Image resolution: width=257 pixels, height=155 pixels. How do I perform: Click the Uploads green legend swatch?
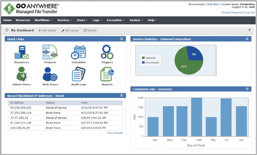[143, 58]
